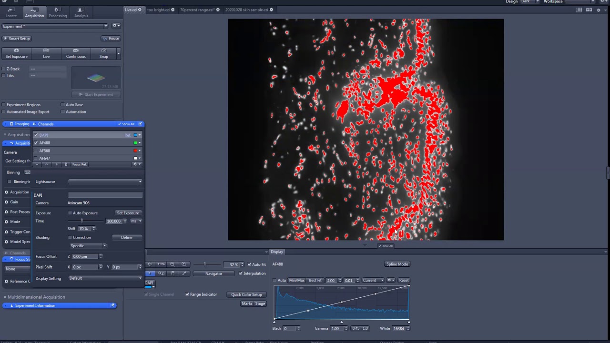
Task: Click the Min/Max histogram button
Action: (296, 280)
